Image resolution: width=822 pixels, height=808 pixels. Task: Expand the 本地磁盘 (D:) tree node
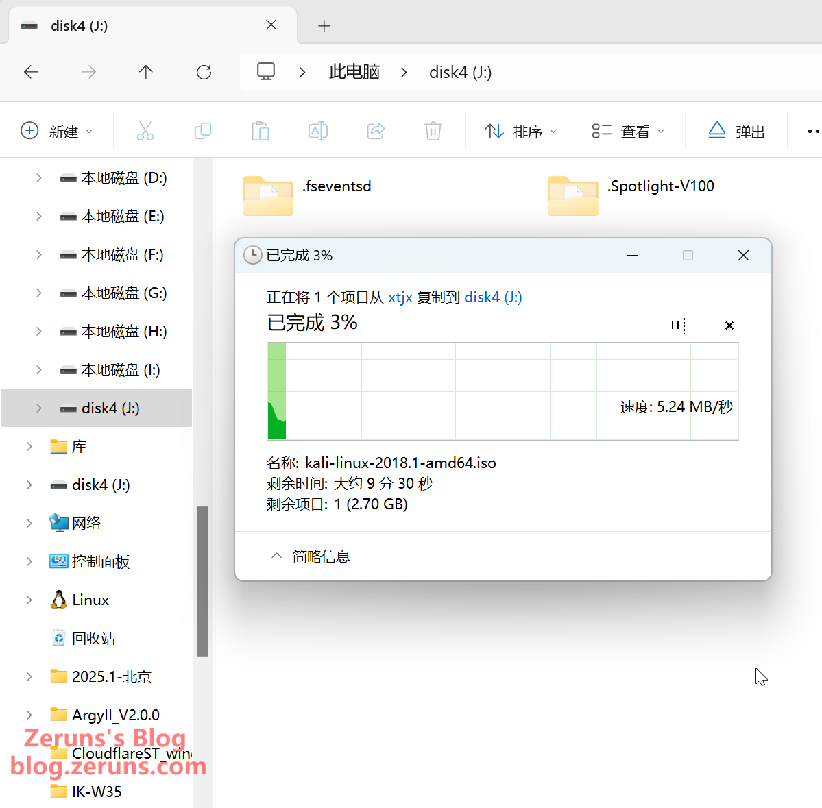tap(39, 178)
